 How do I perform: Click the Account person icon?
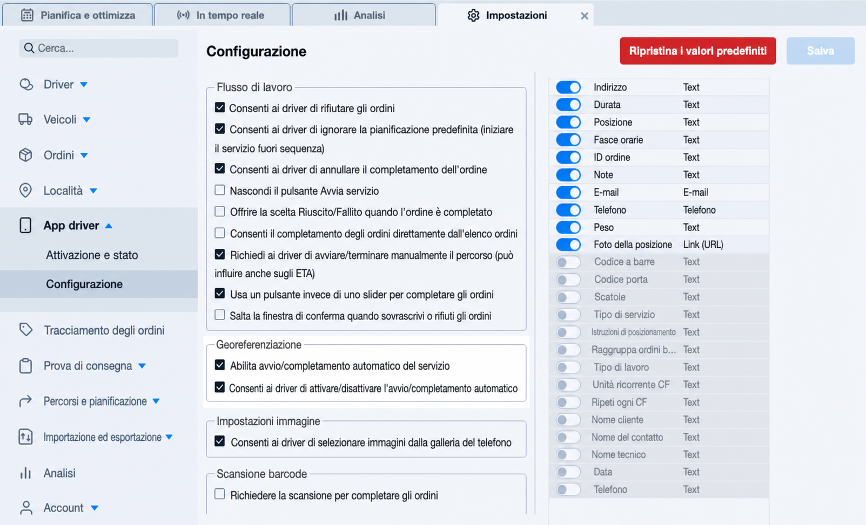click(x=25, y=508)
